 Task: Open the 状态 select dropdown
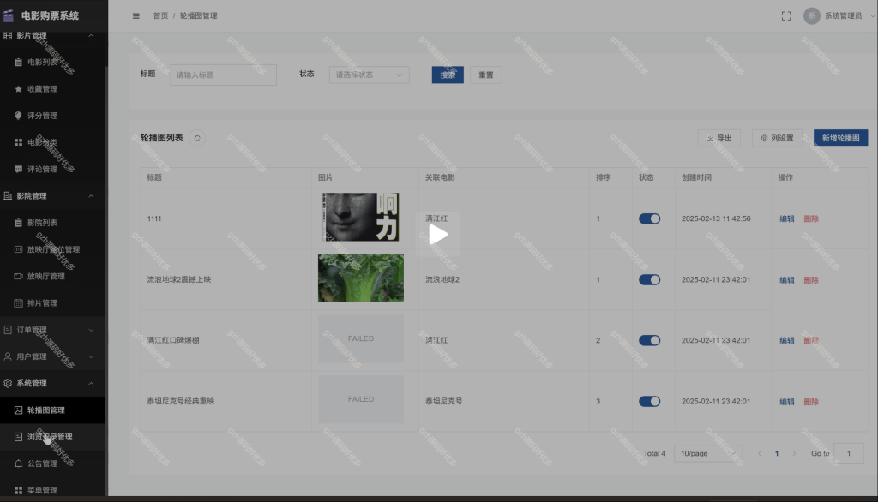369,75
